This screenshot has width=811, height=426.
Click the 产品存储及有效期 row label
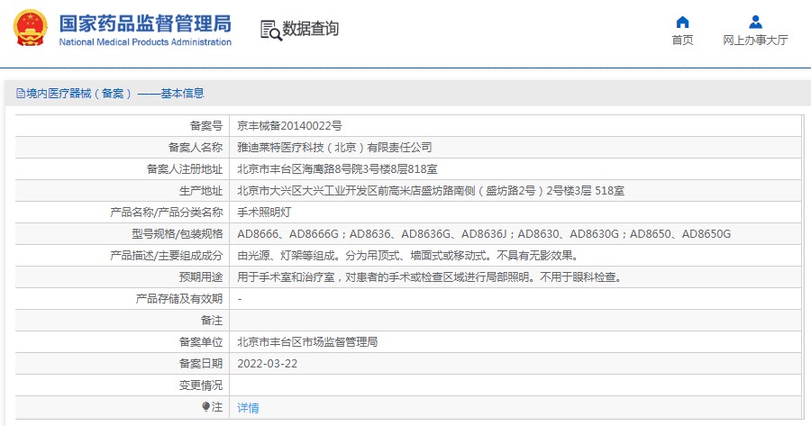pos(179,299)
